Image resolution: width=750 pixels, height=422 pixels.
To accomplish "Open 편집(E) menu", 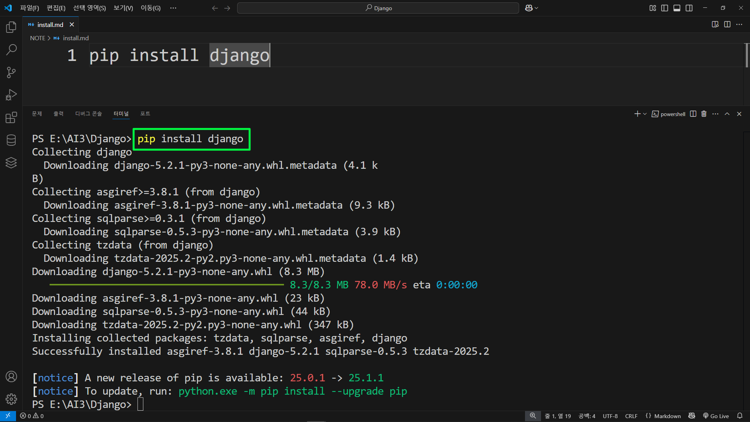I will coord(56,8).
